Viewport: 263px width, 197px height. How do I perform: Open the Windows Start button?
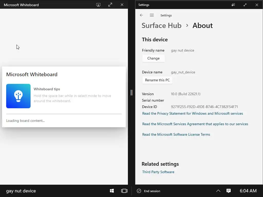112,191
